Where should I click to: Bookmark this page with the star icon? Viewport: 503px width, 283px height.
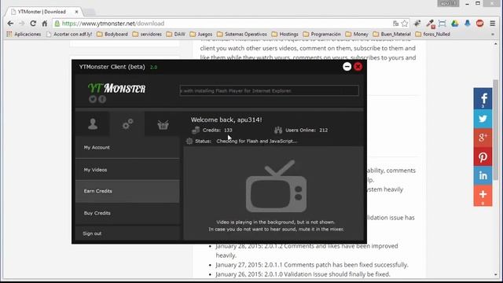pyautogui.click(x=405, y=24)
